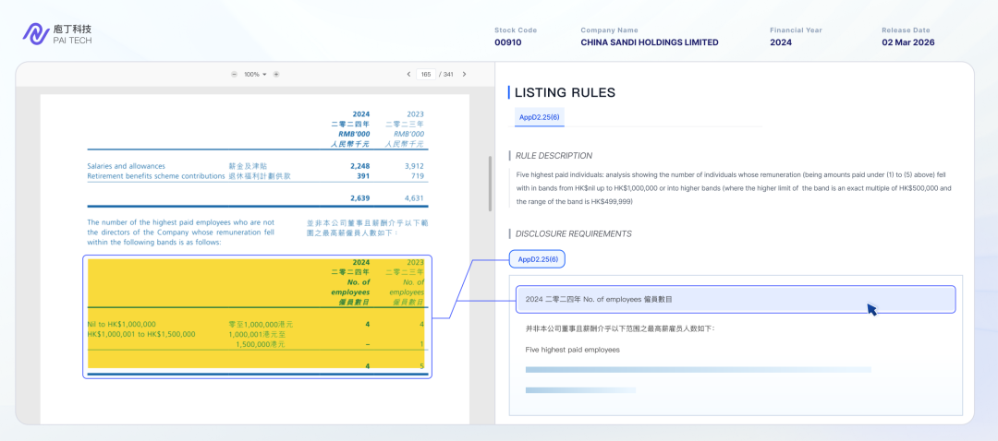
Task: Click the release date 02 Mar 2026
Action: click(908, 42)
